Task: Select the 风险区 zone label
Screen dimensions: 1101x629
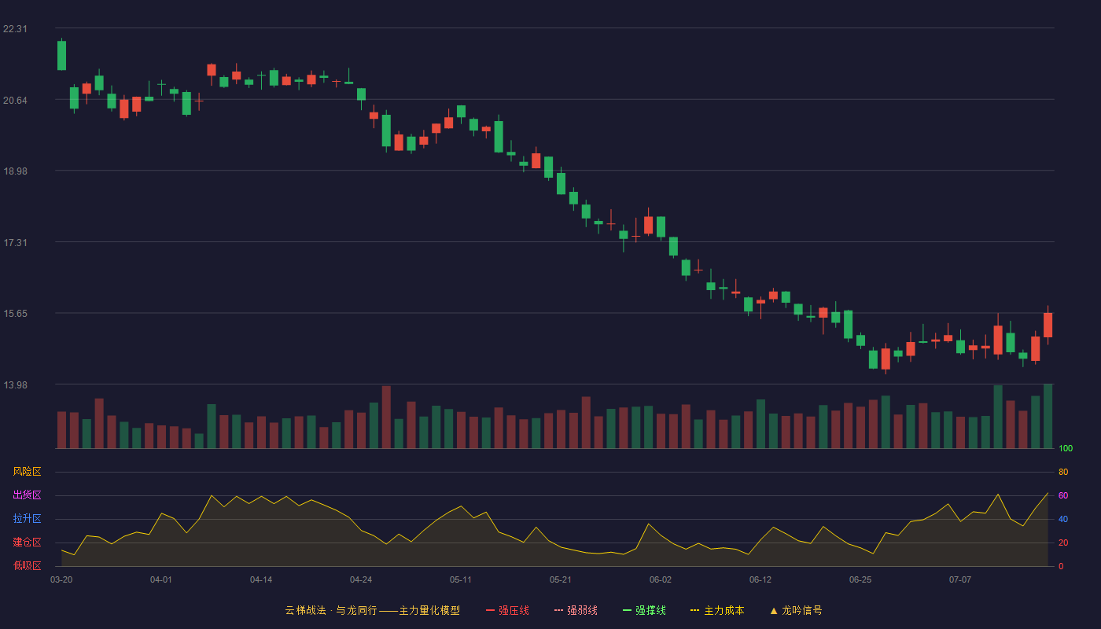Action: click(x=27, y=472)
